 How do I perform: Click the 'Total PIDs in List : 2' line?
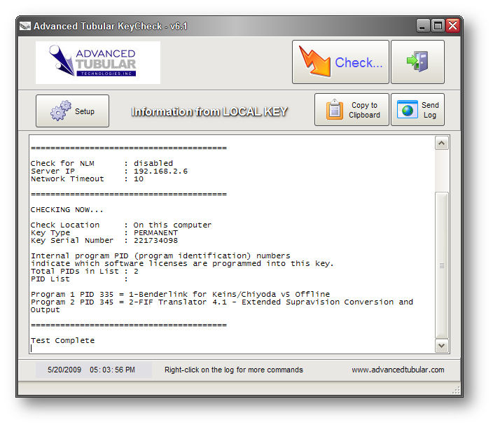pos(85,272)
